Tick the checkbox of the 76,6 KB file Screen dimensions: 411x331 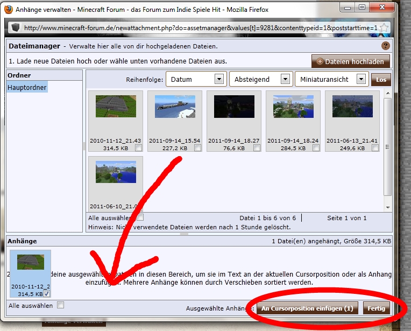click(x=257, y=148)
